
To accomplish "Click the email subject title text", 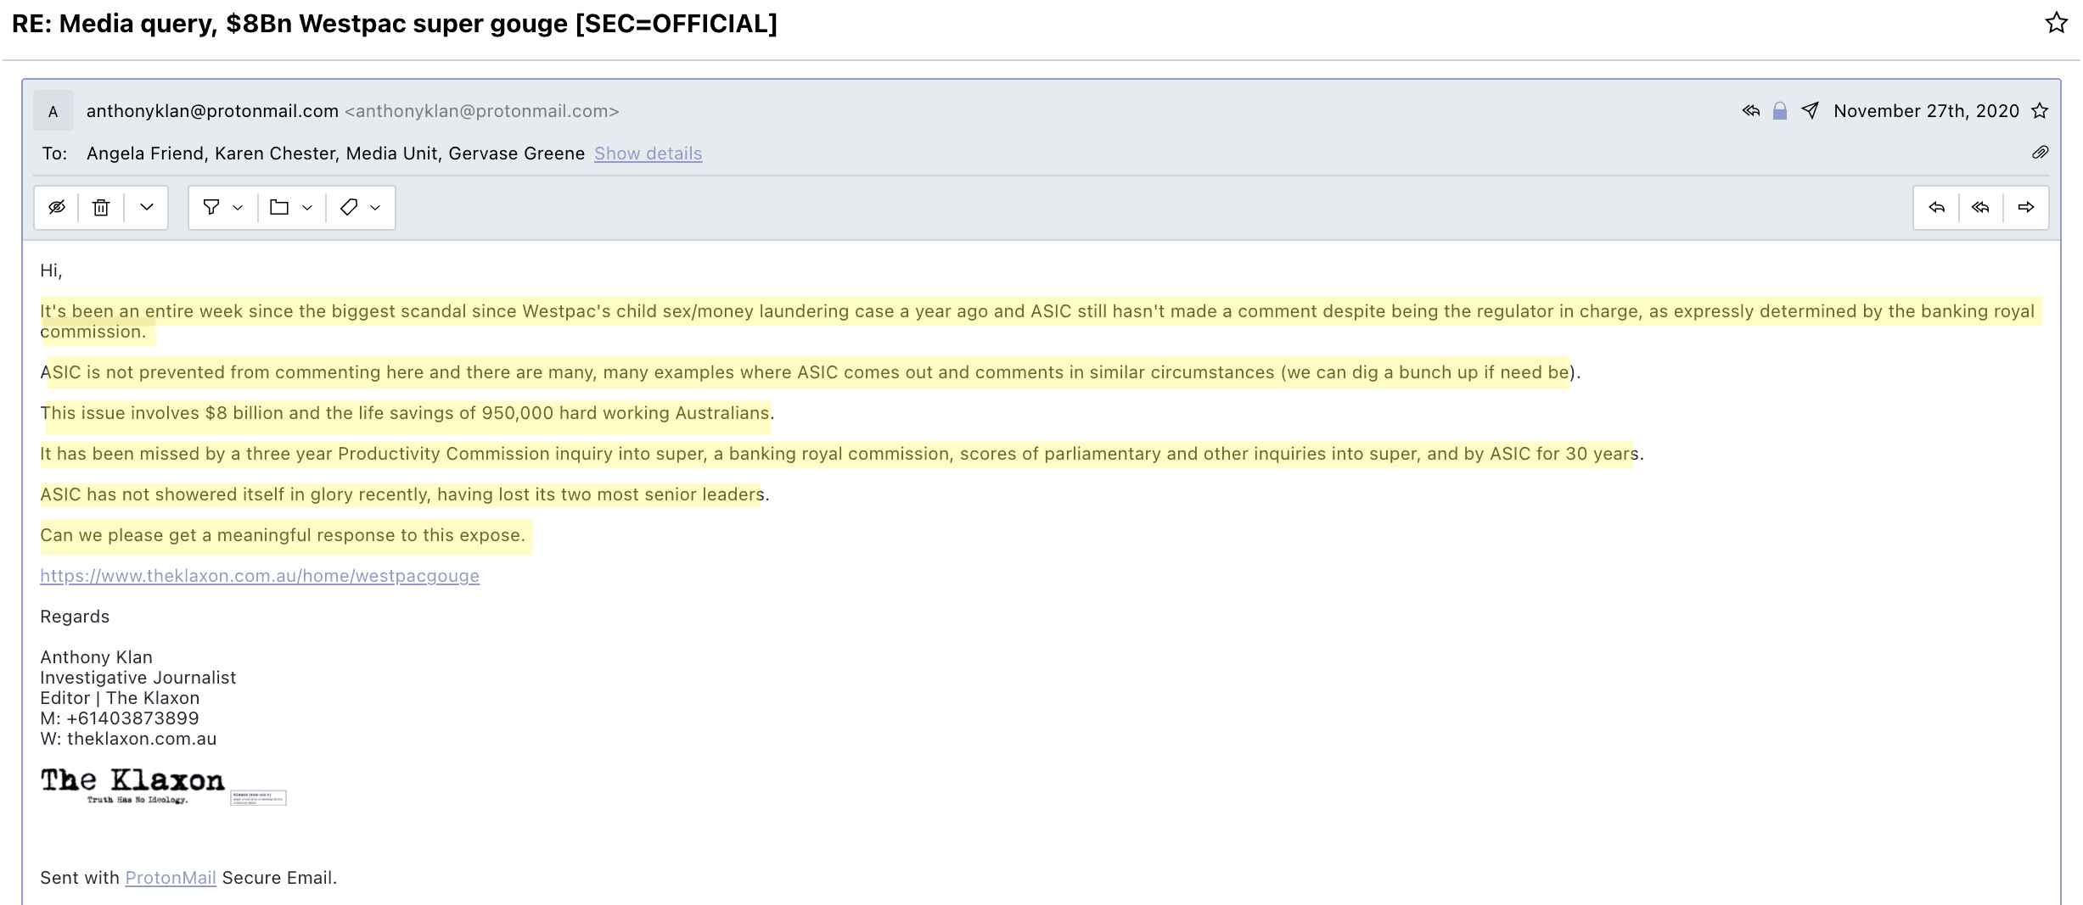I will pyautogui.click(x=395, y=24).
